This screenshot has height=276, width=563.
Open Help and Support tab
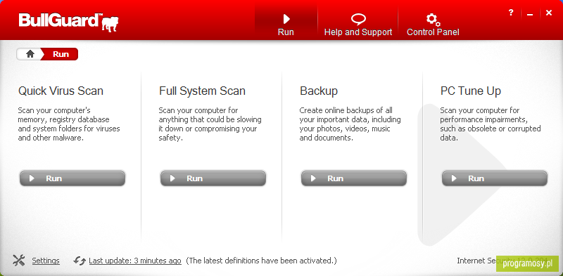pos(358,24)
